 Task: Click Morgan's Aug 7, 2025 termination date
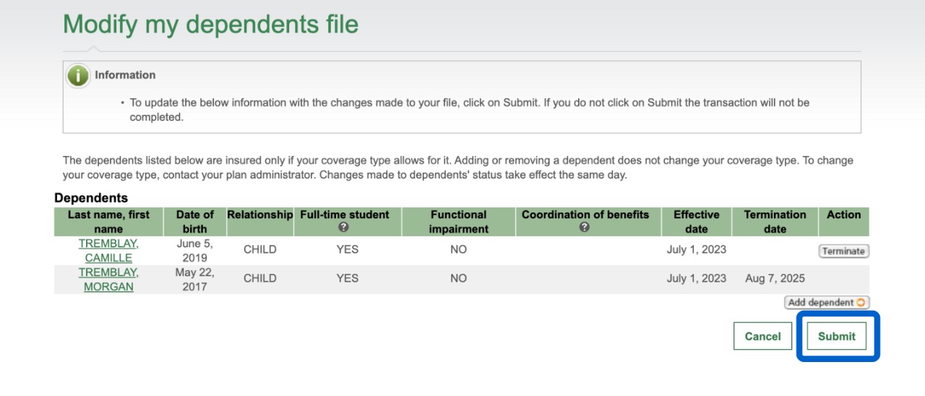775,278
